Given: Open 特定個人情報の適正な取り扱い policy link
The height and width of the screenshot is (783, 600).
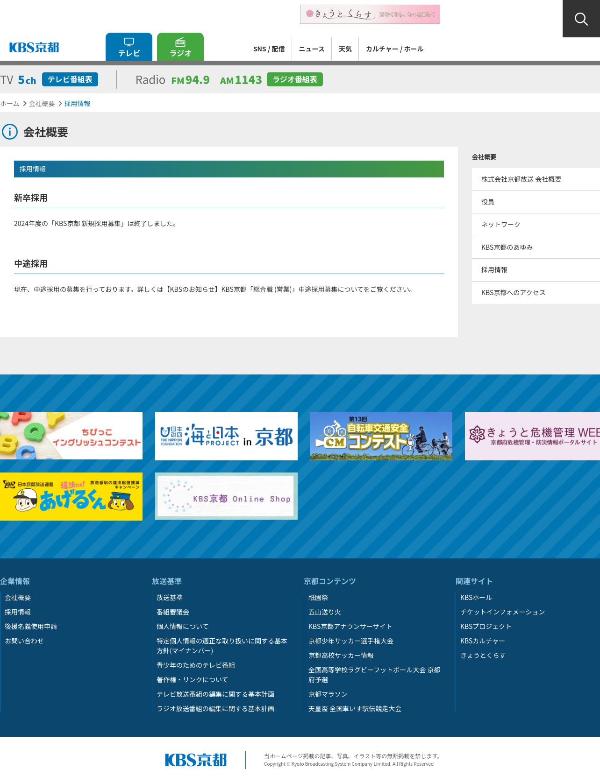Looking at the screenshot, I should click(222, 646).
